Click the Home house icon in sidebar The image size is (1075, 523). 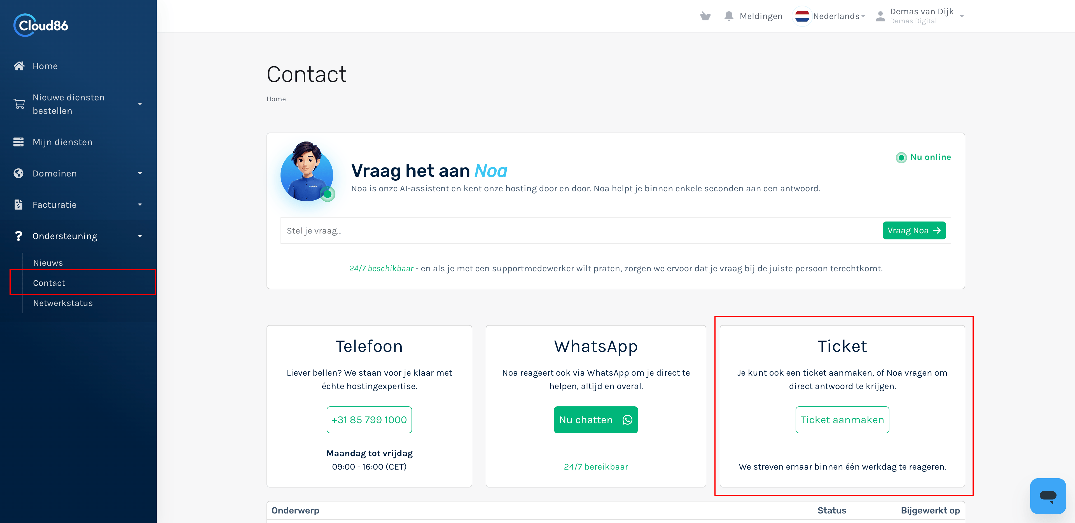pyautogui.click(x=19, y=66)
